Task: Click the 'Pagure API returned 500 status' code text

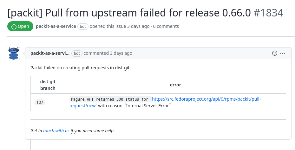Action: coord(109,99)
